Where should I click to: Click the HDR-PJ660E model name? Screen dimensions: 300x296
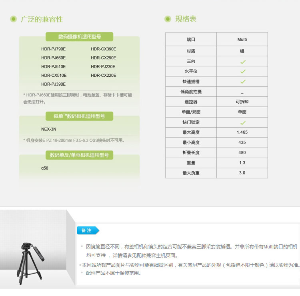[x=53, y=58]
